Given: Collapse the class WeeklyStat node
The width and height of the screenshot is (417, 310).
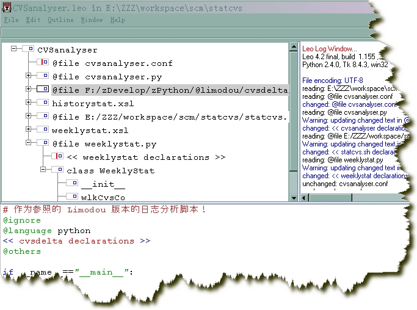Looking at the screenshot, I should coord(43,170).
